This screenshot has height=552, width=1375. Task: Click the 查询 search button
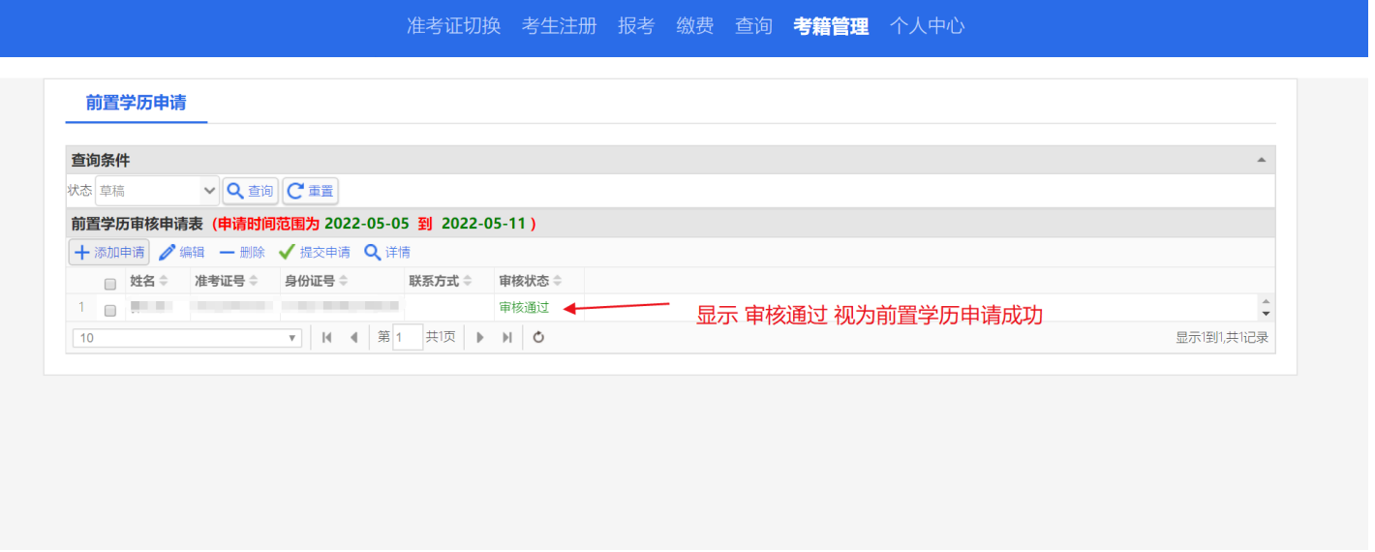point(251,191)
